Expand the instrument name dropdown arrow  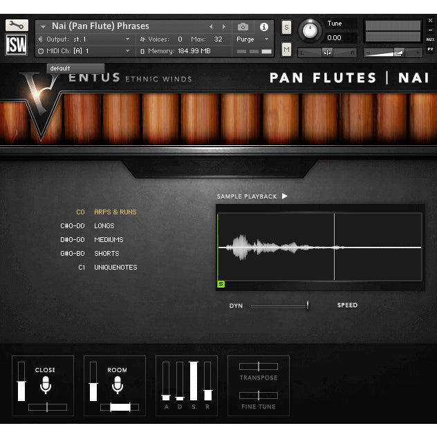(43, 27)
